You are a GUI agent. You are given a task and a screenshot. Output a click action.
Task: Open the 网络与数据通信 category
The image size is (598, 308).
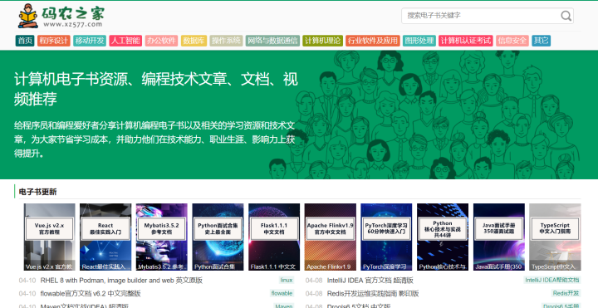[x=272, y=41]
